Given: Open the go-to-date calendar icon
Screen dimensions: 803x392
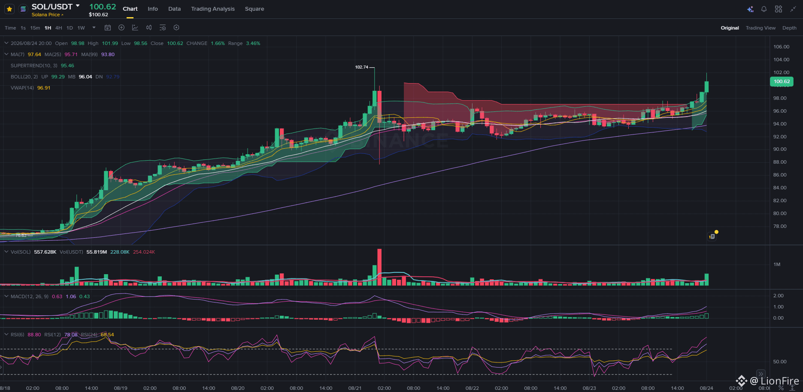Looking at the screenshot, I should point(108,28).
